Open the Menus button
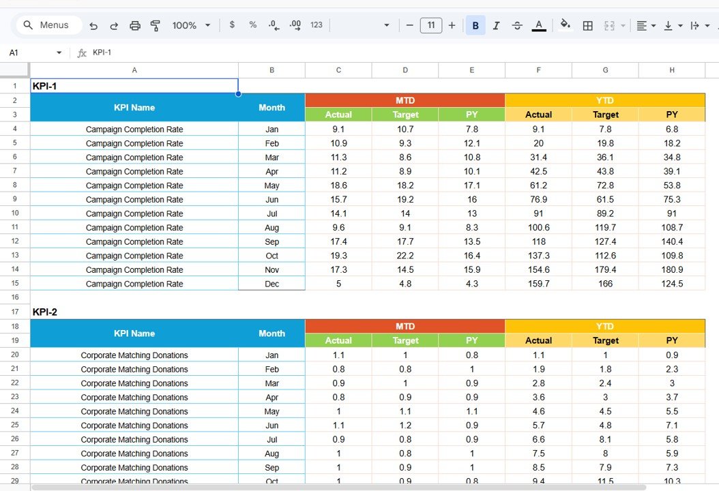The image size is (719, 491). (48, 25)
